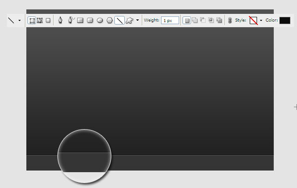Toggle the layer style link icon

pyautogui.click(x=230, y=20)
